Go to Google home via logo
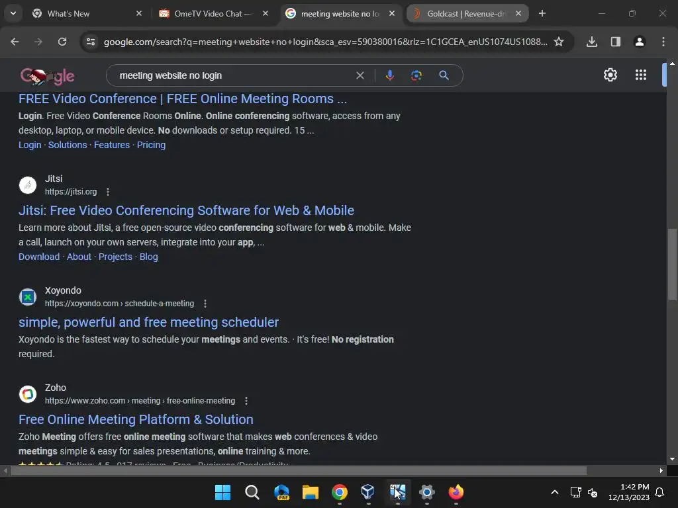Screen dimensions: 678x508 click(47, 76)
